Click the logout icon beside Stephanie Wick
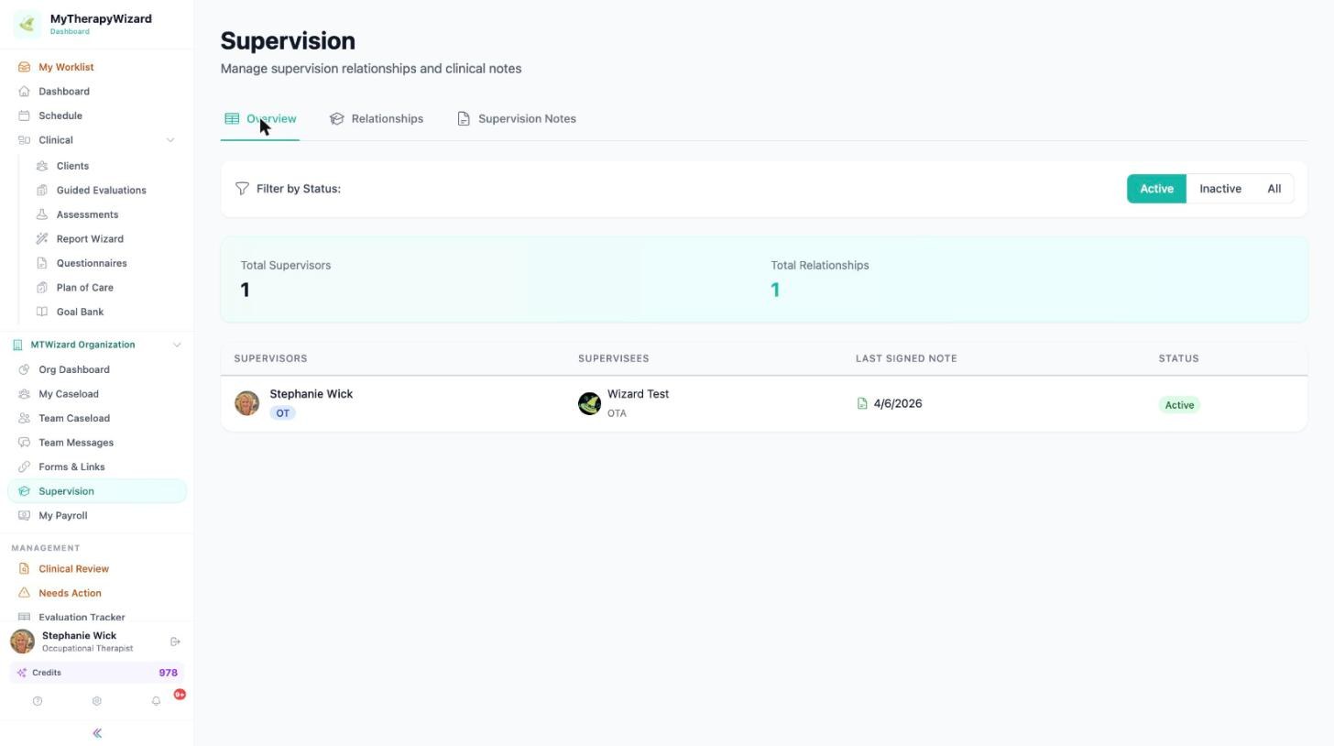This screenshot has width=1334, height=746. point(175,642)
